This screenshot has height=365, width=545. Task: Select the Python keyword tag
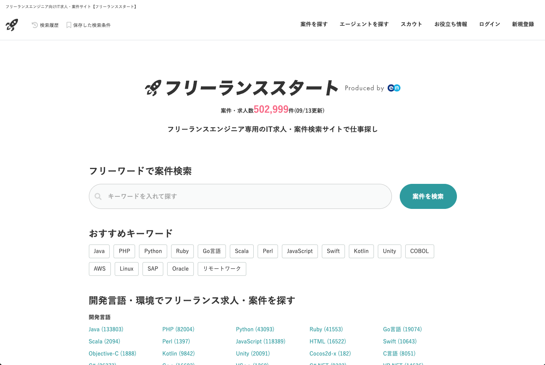click(x=153, y=251)
